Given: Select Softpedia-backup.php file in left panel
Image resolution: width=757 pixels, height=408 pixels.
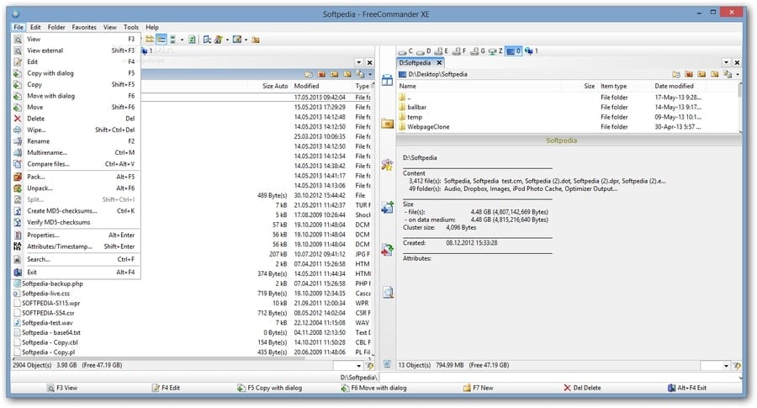Looking at the screenshot, I should click(53, 283).
